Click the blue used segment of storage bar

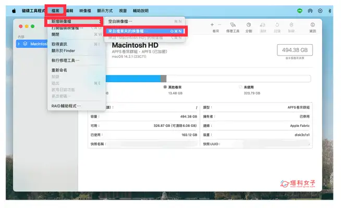pos(133,79)
